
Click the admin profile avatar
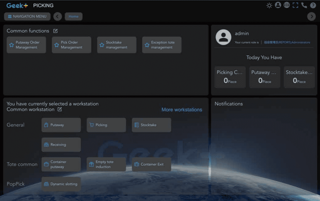pyautogui.click(x=223, y=37)
